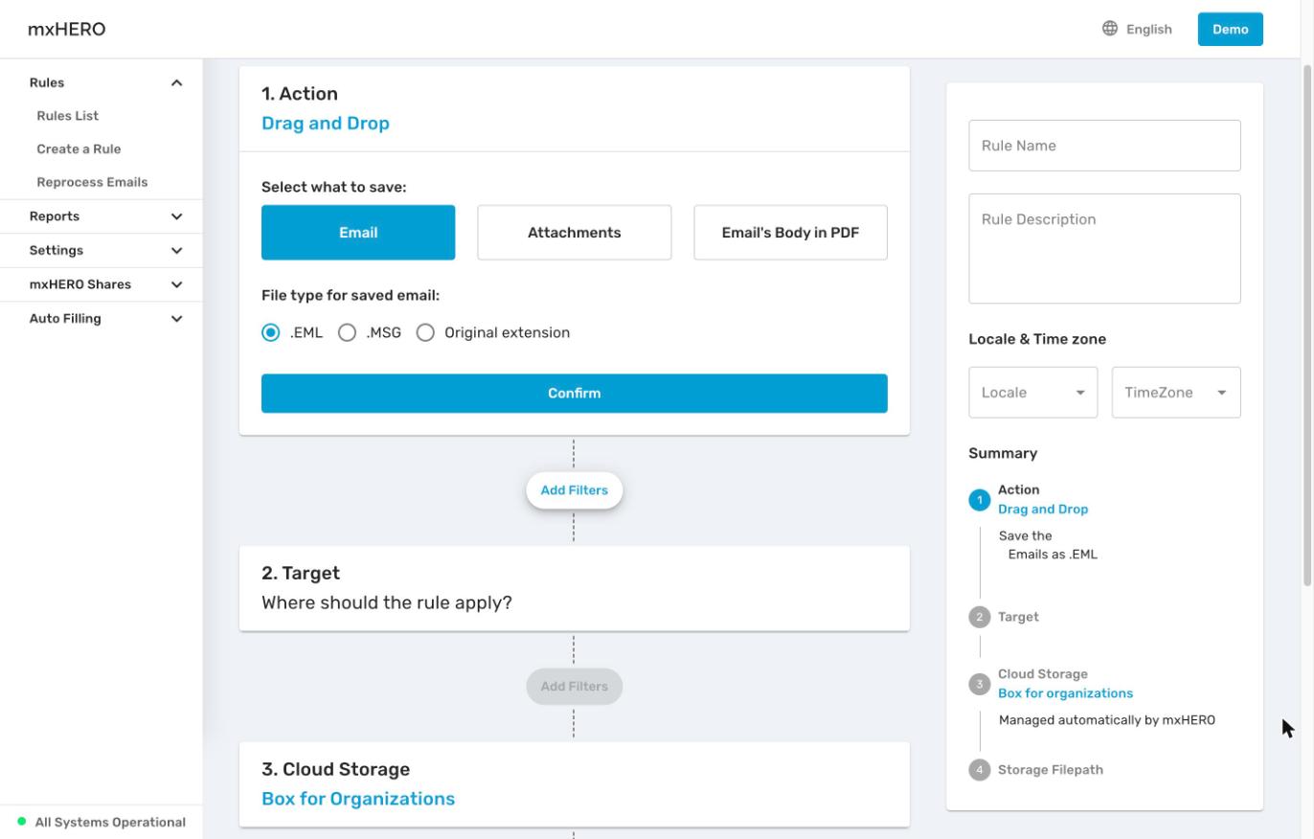Click "Target" step label in Summary

pos(1018,617)
